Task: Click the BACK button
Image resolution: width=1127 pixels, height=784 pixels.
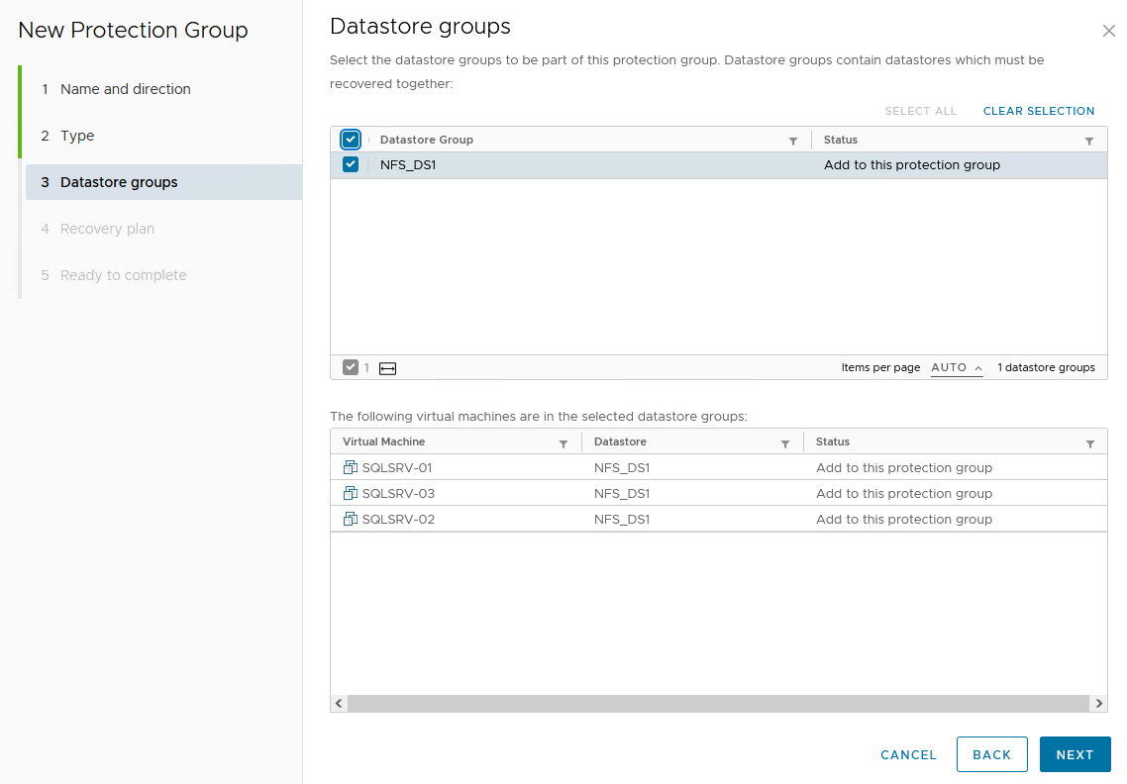Action: click(991, 754)
